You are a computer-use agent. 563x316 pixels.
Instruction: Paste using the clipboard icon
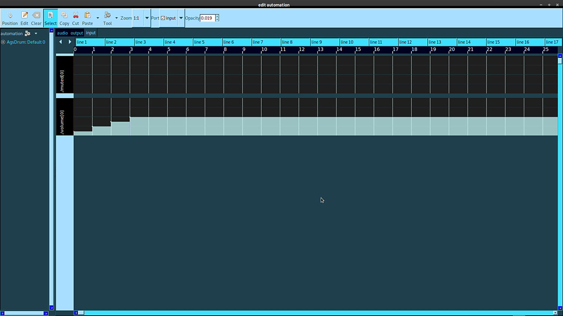click(88, 18)
